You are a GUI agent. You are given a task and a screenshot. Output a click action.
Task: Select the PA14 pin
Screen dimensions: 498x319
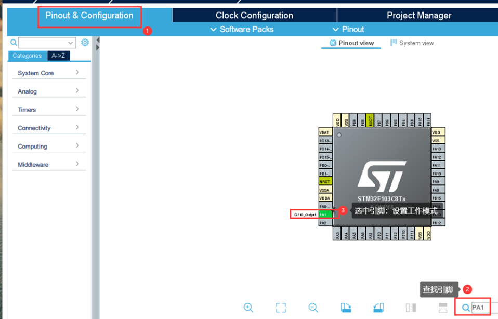coord(427,121)
